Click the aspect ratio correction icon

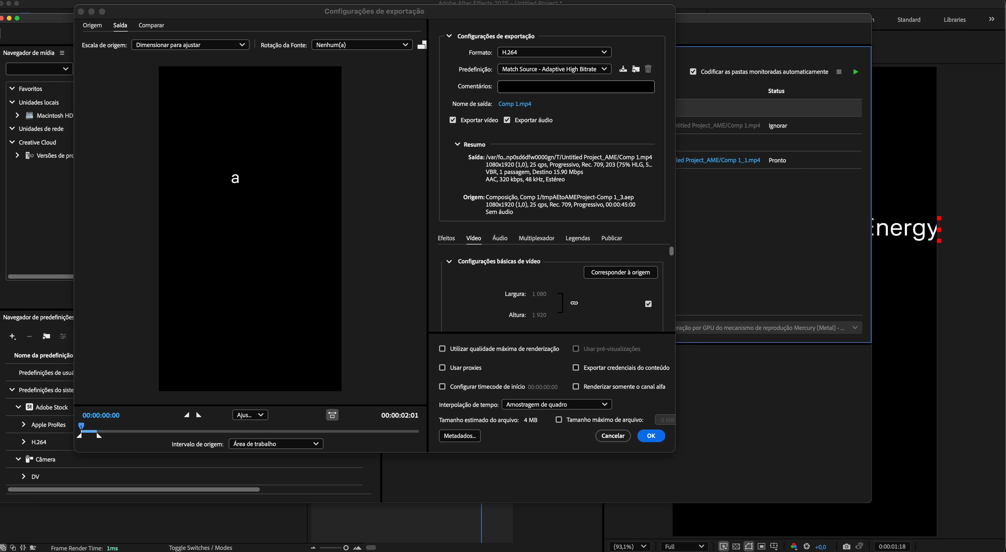coord(332,415)
